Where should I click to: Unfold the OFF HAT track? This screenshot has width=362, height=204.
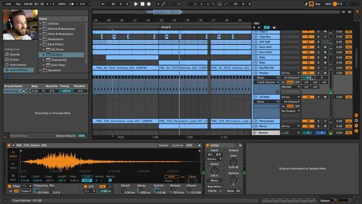(x=256, y=42)
